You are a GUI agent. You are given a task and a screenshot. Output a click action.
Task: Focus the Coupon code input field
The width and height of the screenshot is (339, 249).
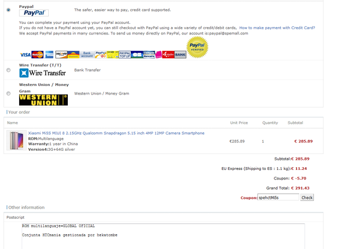278,198
